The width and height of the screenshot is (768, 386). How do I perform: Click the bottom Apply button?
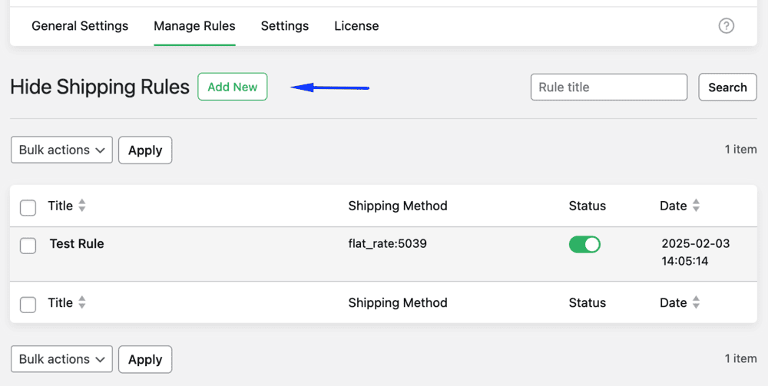[x=145, y=360]
